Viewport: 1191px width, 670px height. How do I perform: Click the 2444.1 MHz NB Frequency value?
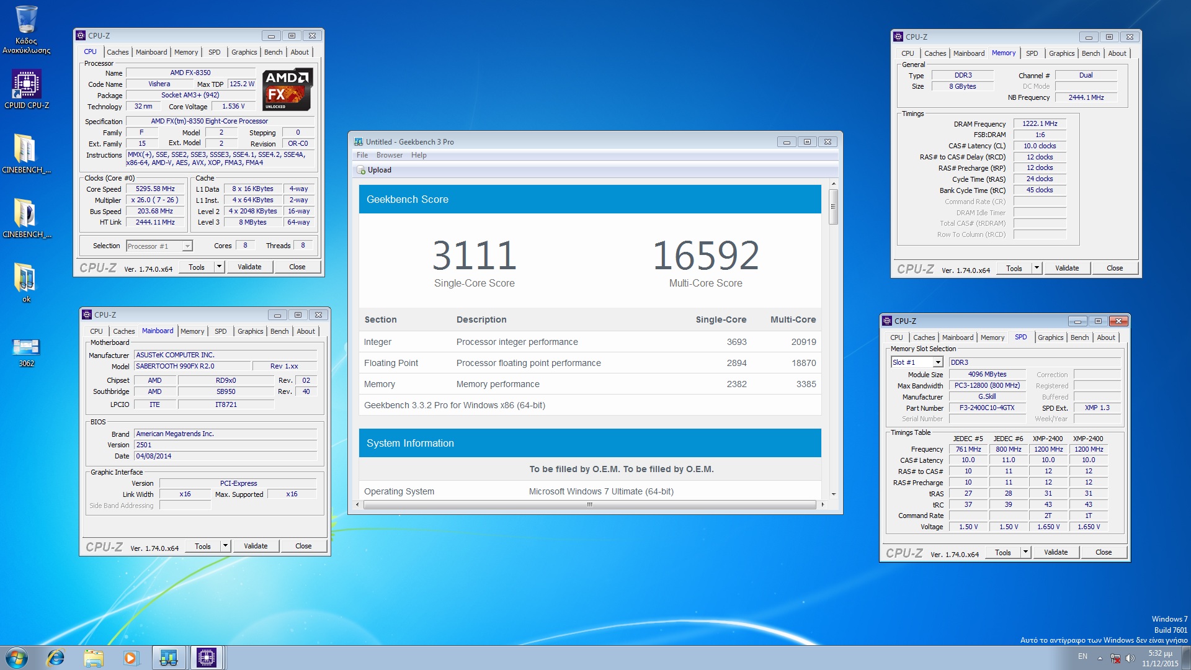tap(1086, 97)
